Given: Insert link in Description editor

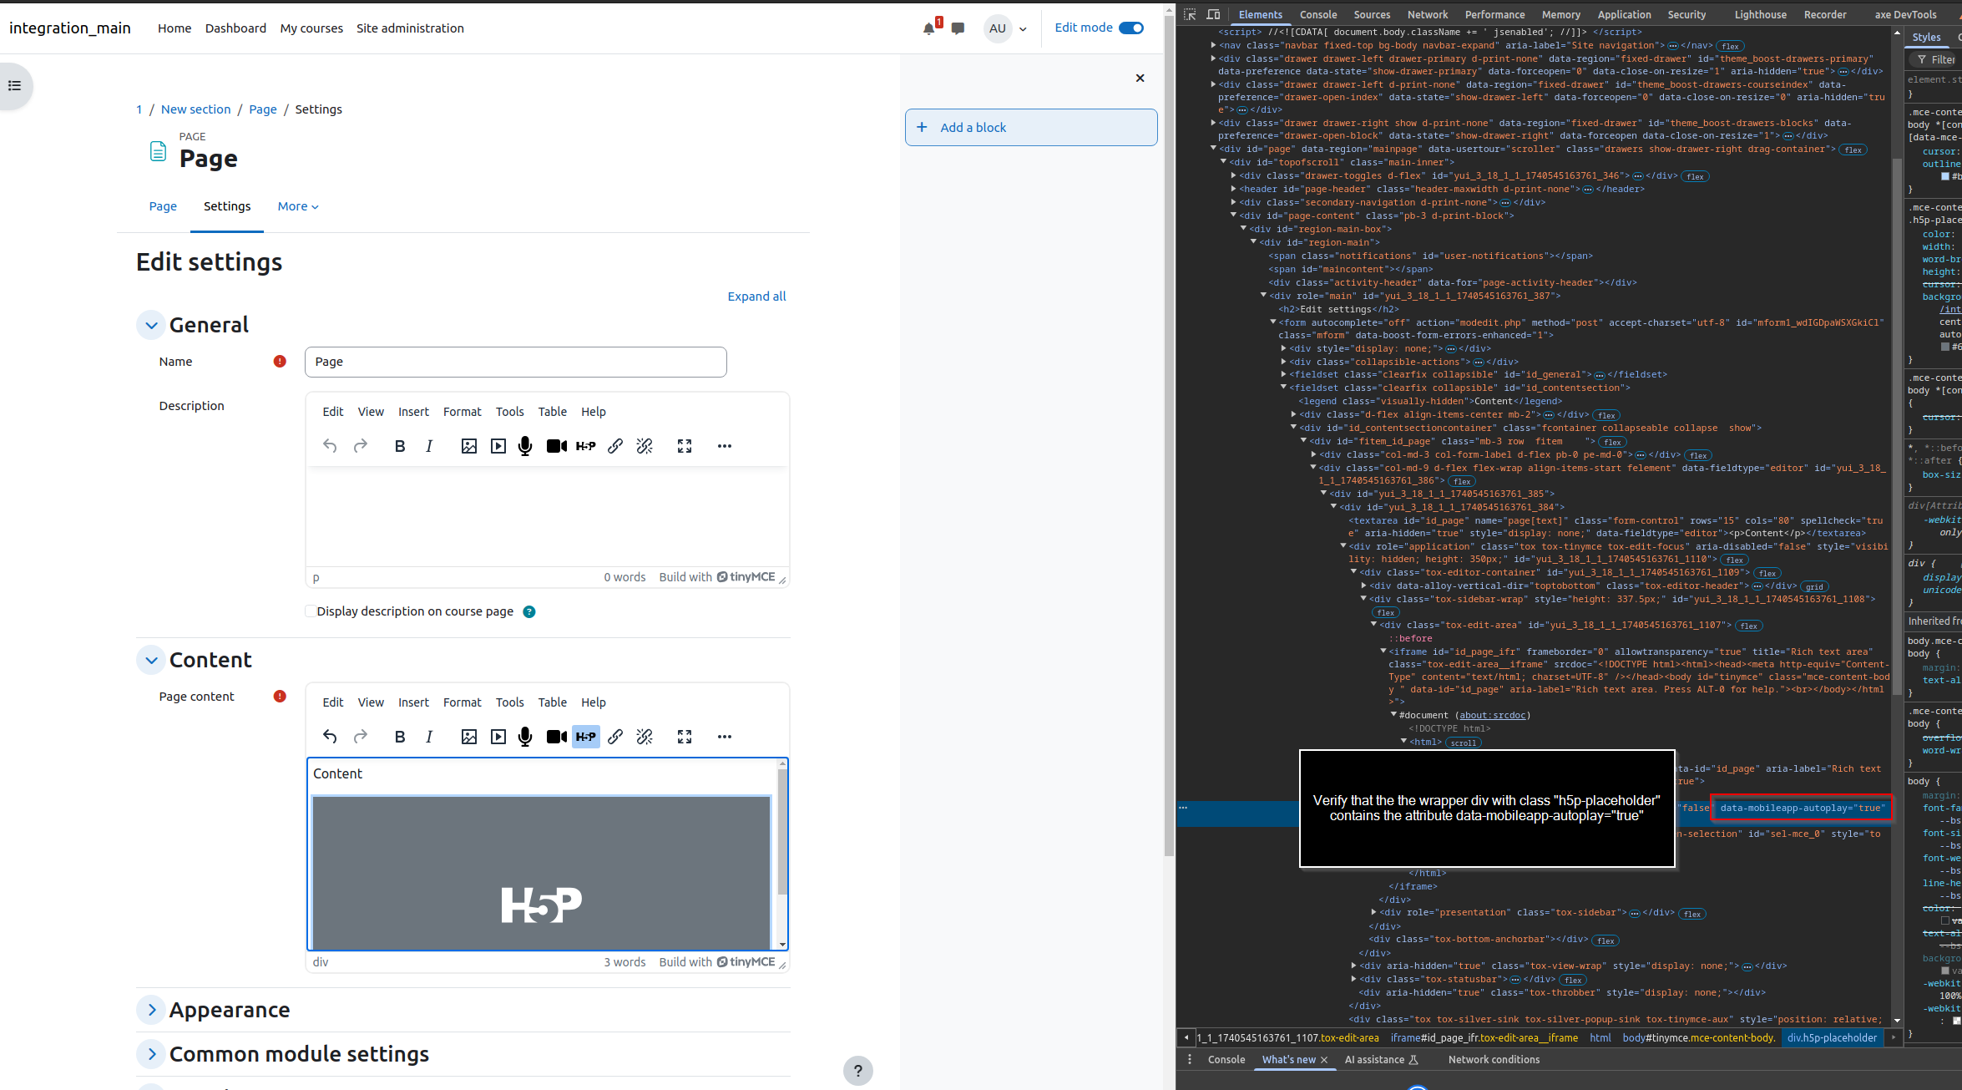Looking at the screenshot, I should [x=615, y=446].
